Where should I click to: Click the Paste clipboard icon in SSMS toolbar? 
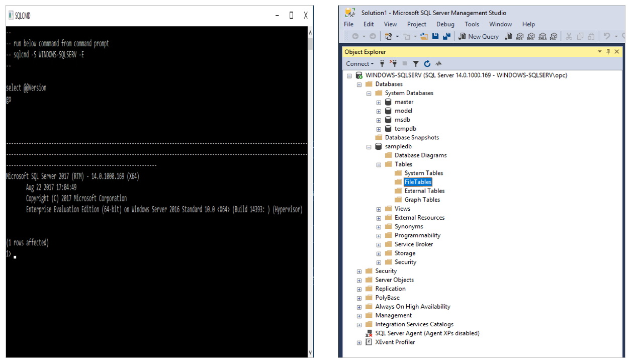click(x=591, y=36)
